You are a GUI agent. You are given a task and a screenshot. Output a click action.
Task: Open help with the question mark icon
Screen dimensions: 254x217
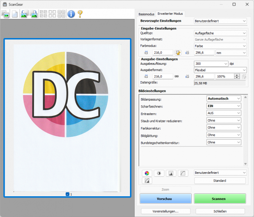(80, 14)
